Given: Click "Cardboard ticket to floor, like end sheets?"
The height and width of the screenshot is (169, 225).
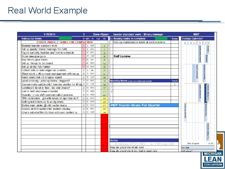Looking at the screenshot, I should click(46, 88).
